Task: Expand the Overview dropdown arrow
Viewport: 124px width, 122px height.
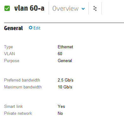Action: [x=83, y=9]
